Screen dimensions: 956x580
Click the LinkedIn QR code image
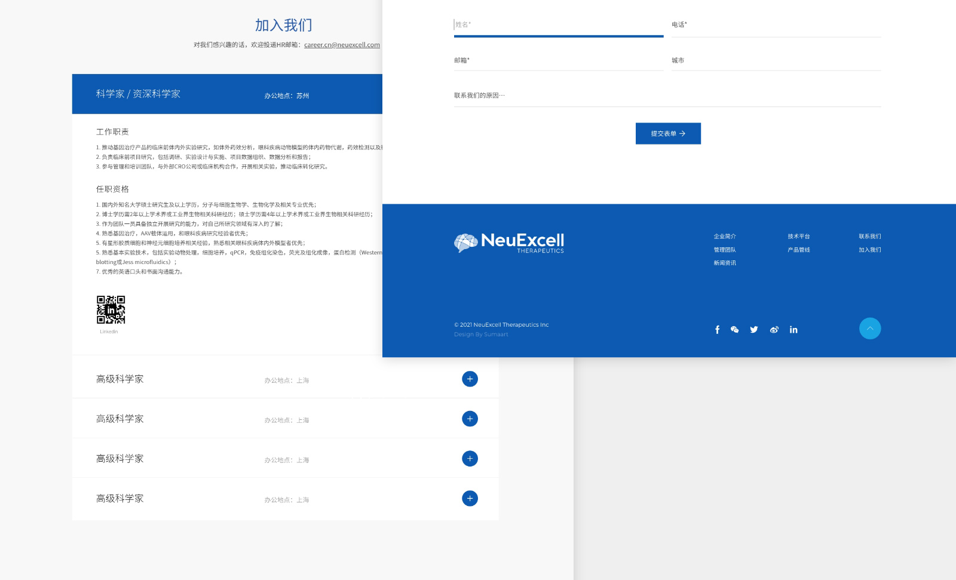(111, 309)
